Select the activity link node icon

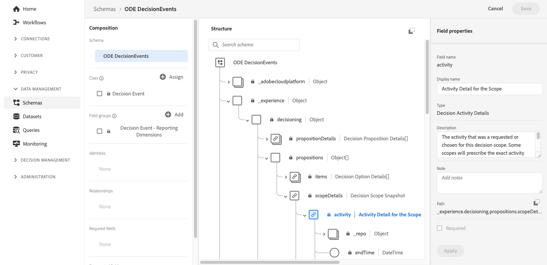[x=313, y=214]
